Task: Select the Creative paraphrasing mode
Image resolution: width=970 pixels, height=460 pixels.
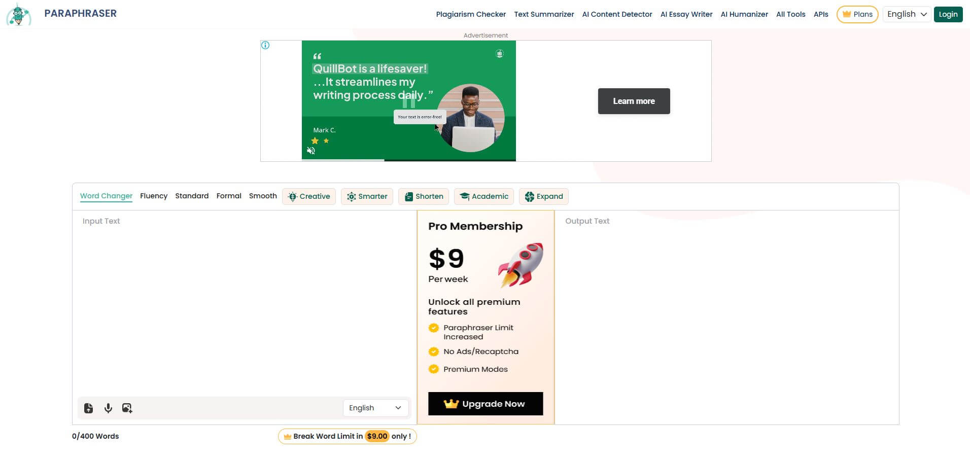Action: pos(309,196)
